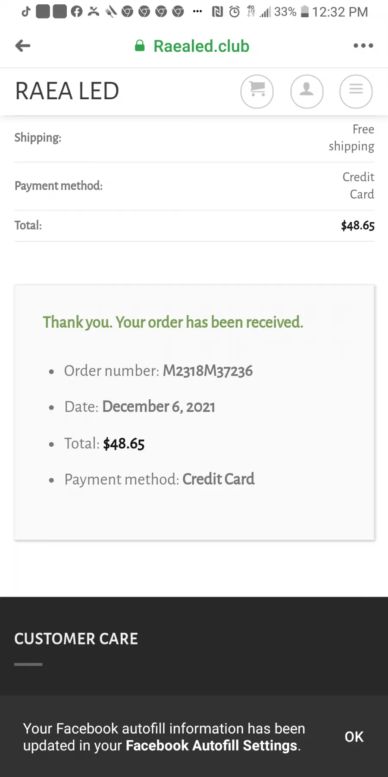Tap the alarm clock status icon
Screen dimensions: 388x777
tap(235, 12)
